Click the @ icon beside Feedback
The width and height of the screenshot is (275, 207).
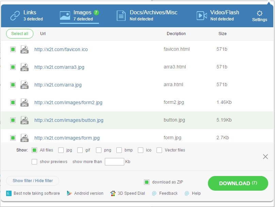pos(154,193)
